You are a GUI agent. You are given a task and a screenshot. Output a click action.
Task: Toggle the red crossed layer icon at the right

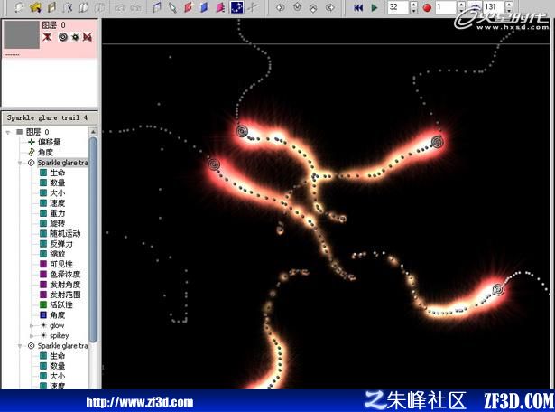tap(88, 36)
